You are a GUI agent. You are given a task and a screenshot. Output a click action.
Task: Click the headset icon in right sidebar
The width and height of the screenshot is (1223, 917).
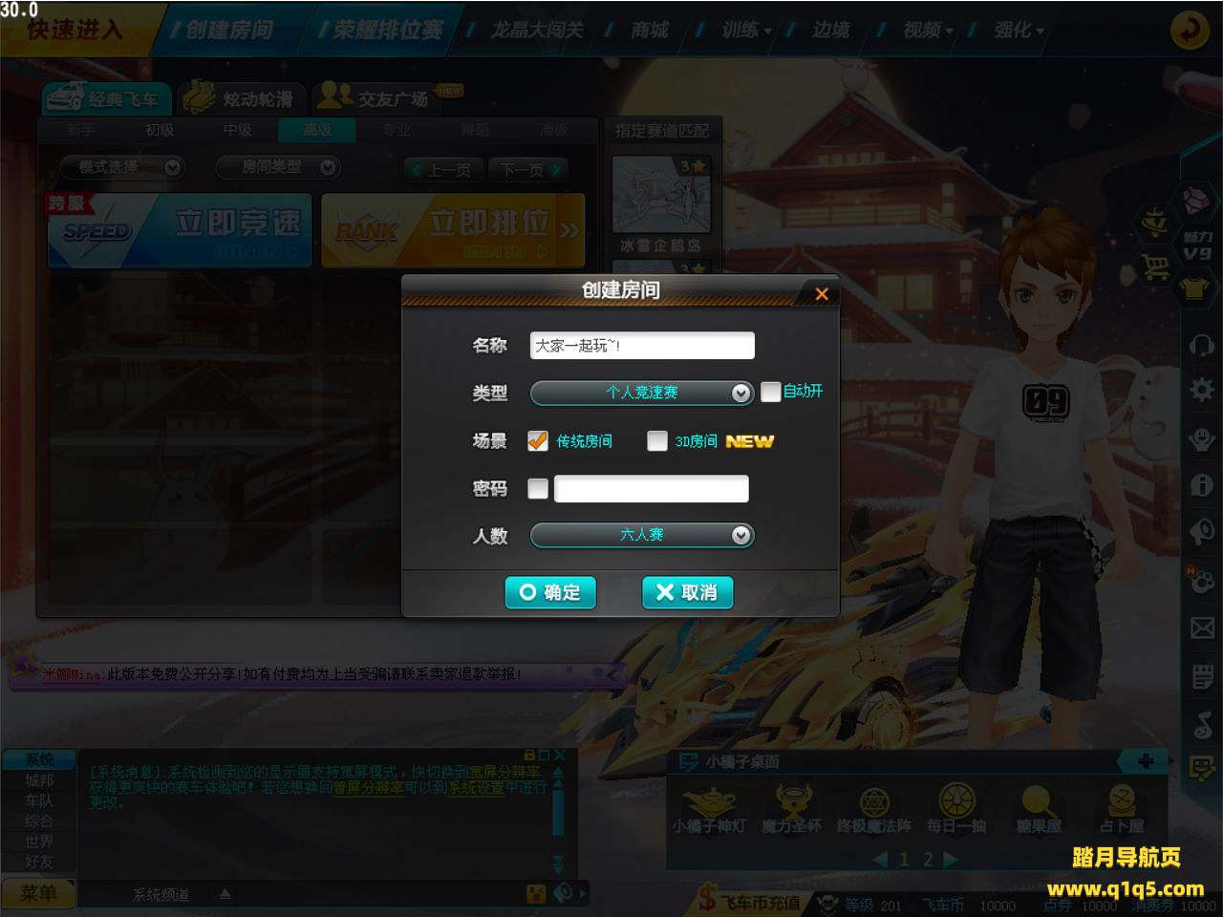coord(1201,344)
